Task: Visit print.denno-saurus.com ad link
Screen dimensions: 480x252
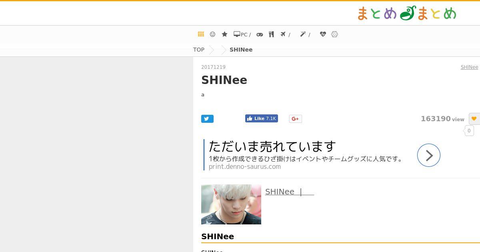Action: [x=245, y=166]
